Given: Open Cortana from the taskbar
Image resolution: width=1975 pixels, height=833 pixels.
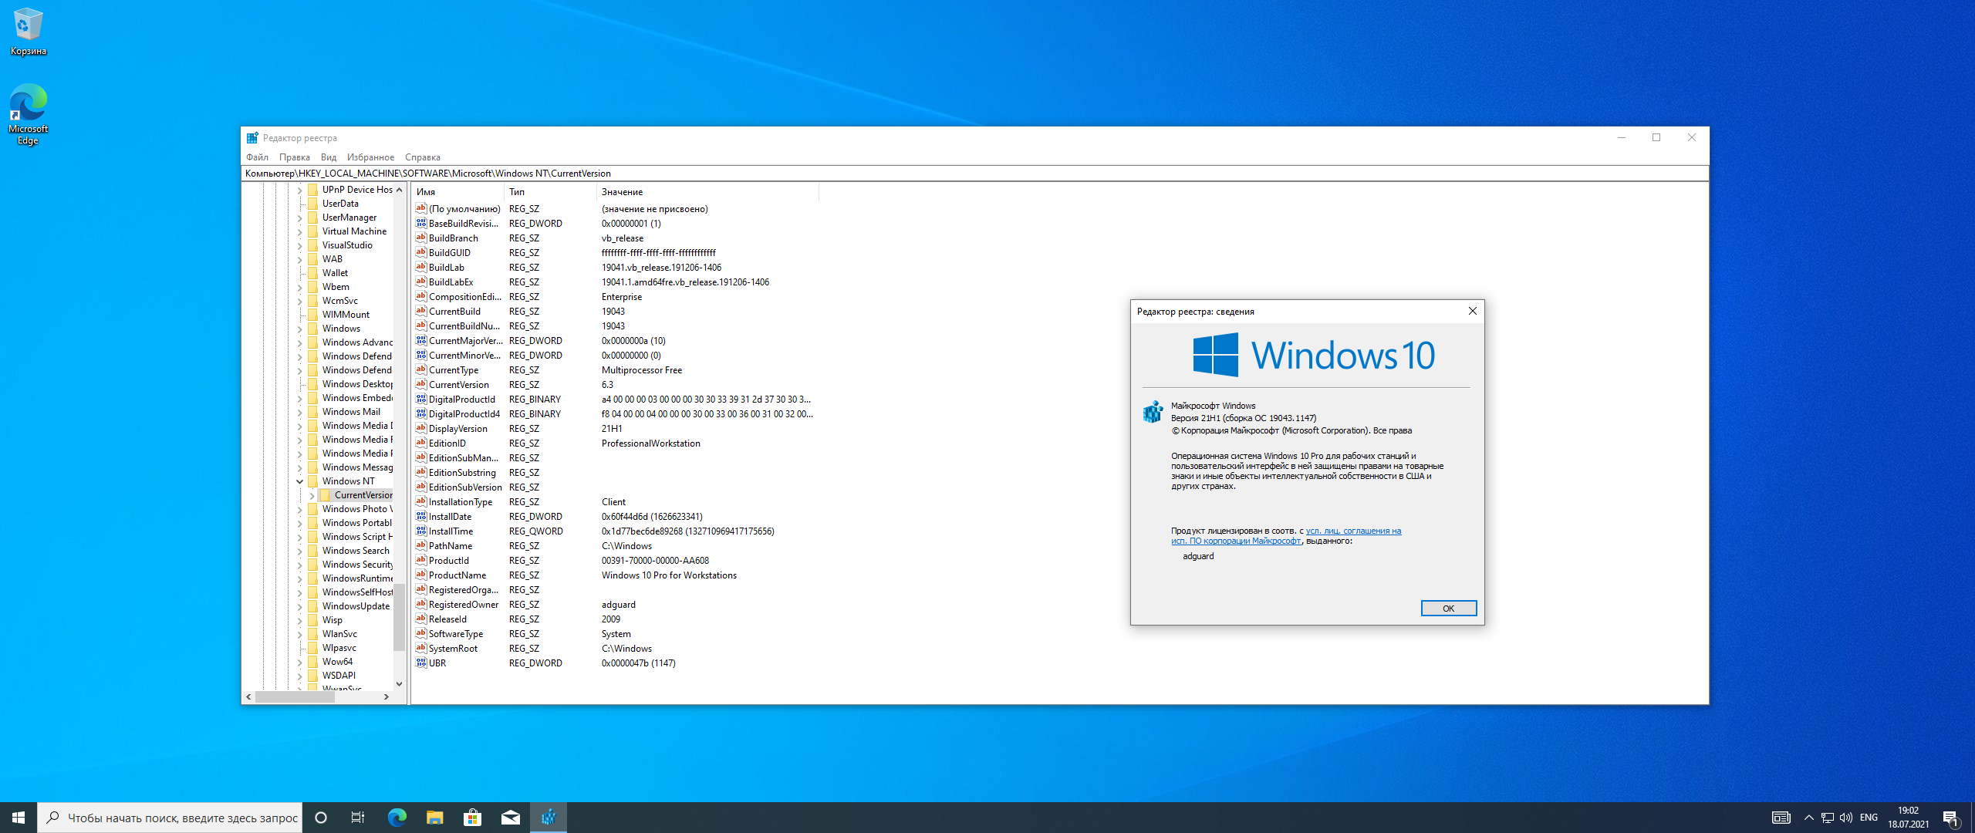Looking at the screenshot, I should 321,818.
